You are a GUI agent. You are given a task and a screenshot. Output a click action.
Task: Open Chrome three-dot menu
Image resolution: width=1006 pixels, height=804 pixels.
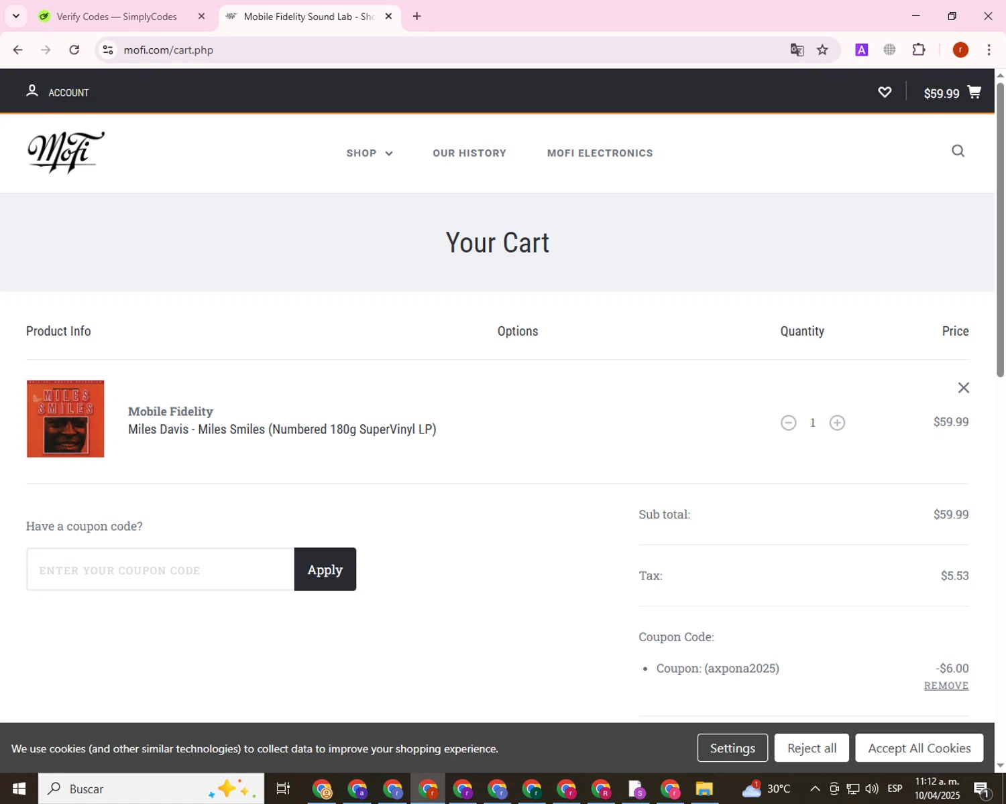pyautogui.click(x=989, y=50)
